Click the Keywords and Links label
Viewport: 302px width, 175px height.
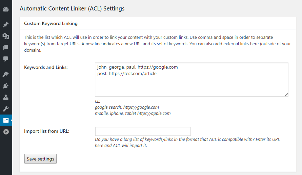click(x=46, y=67)
